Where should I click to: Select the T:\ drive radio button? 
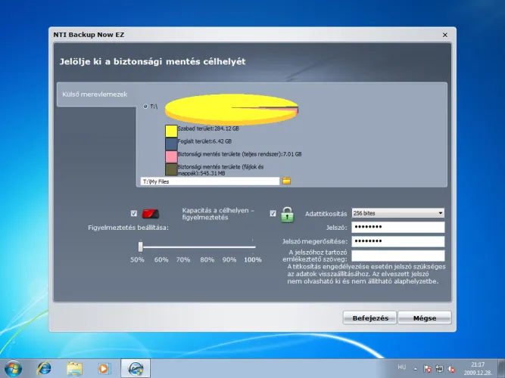pos(145,106)
